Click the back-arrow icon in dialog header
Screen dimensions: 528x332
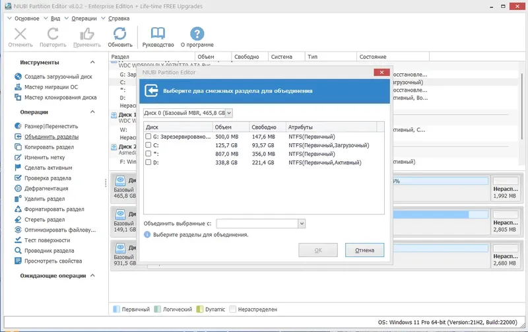point(151,90)
